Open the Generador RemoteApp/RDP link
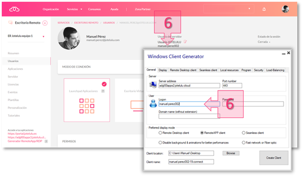 click(x=25, y=141)
